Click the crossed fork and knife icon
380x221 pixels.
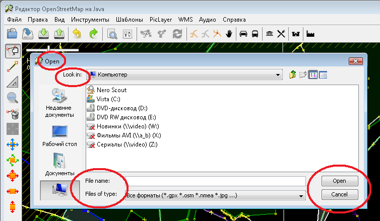pyautogui.click(x=282, y=34)
